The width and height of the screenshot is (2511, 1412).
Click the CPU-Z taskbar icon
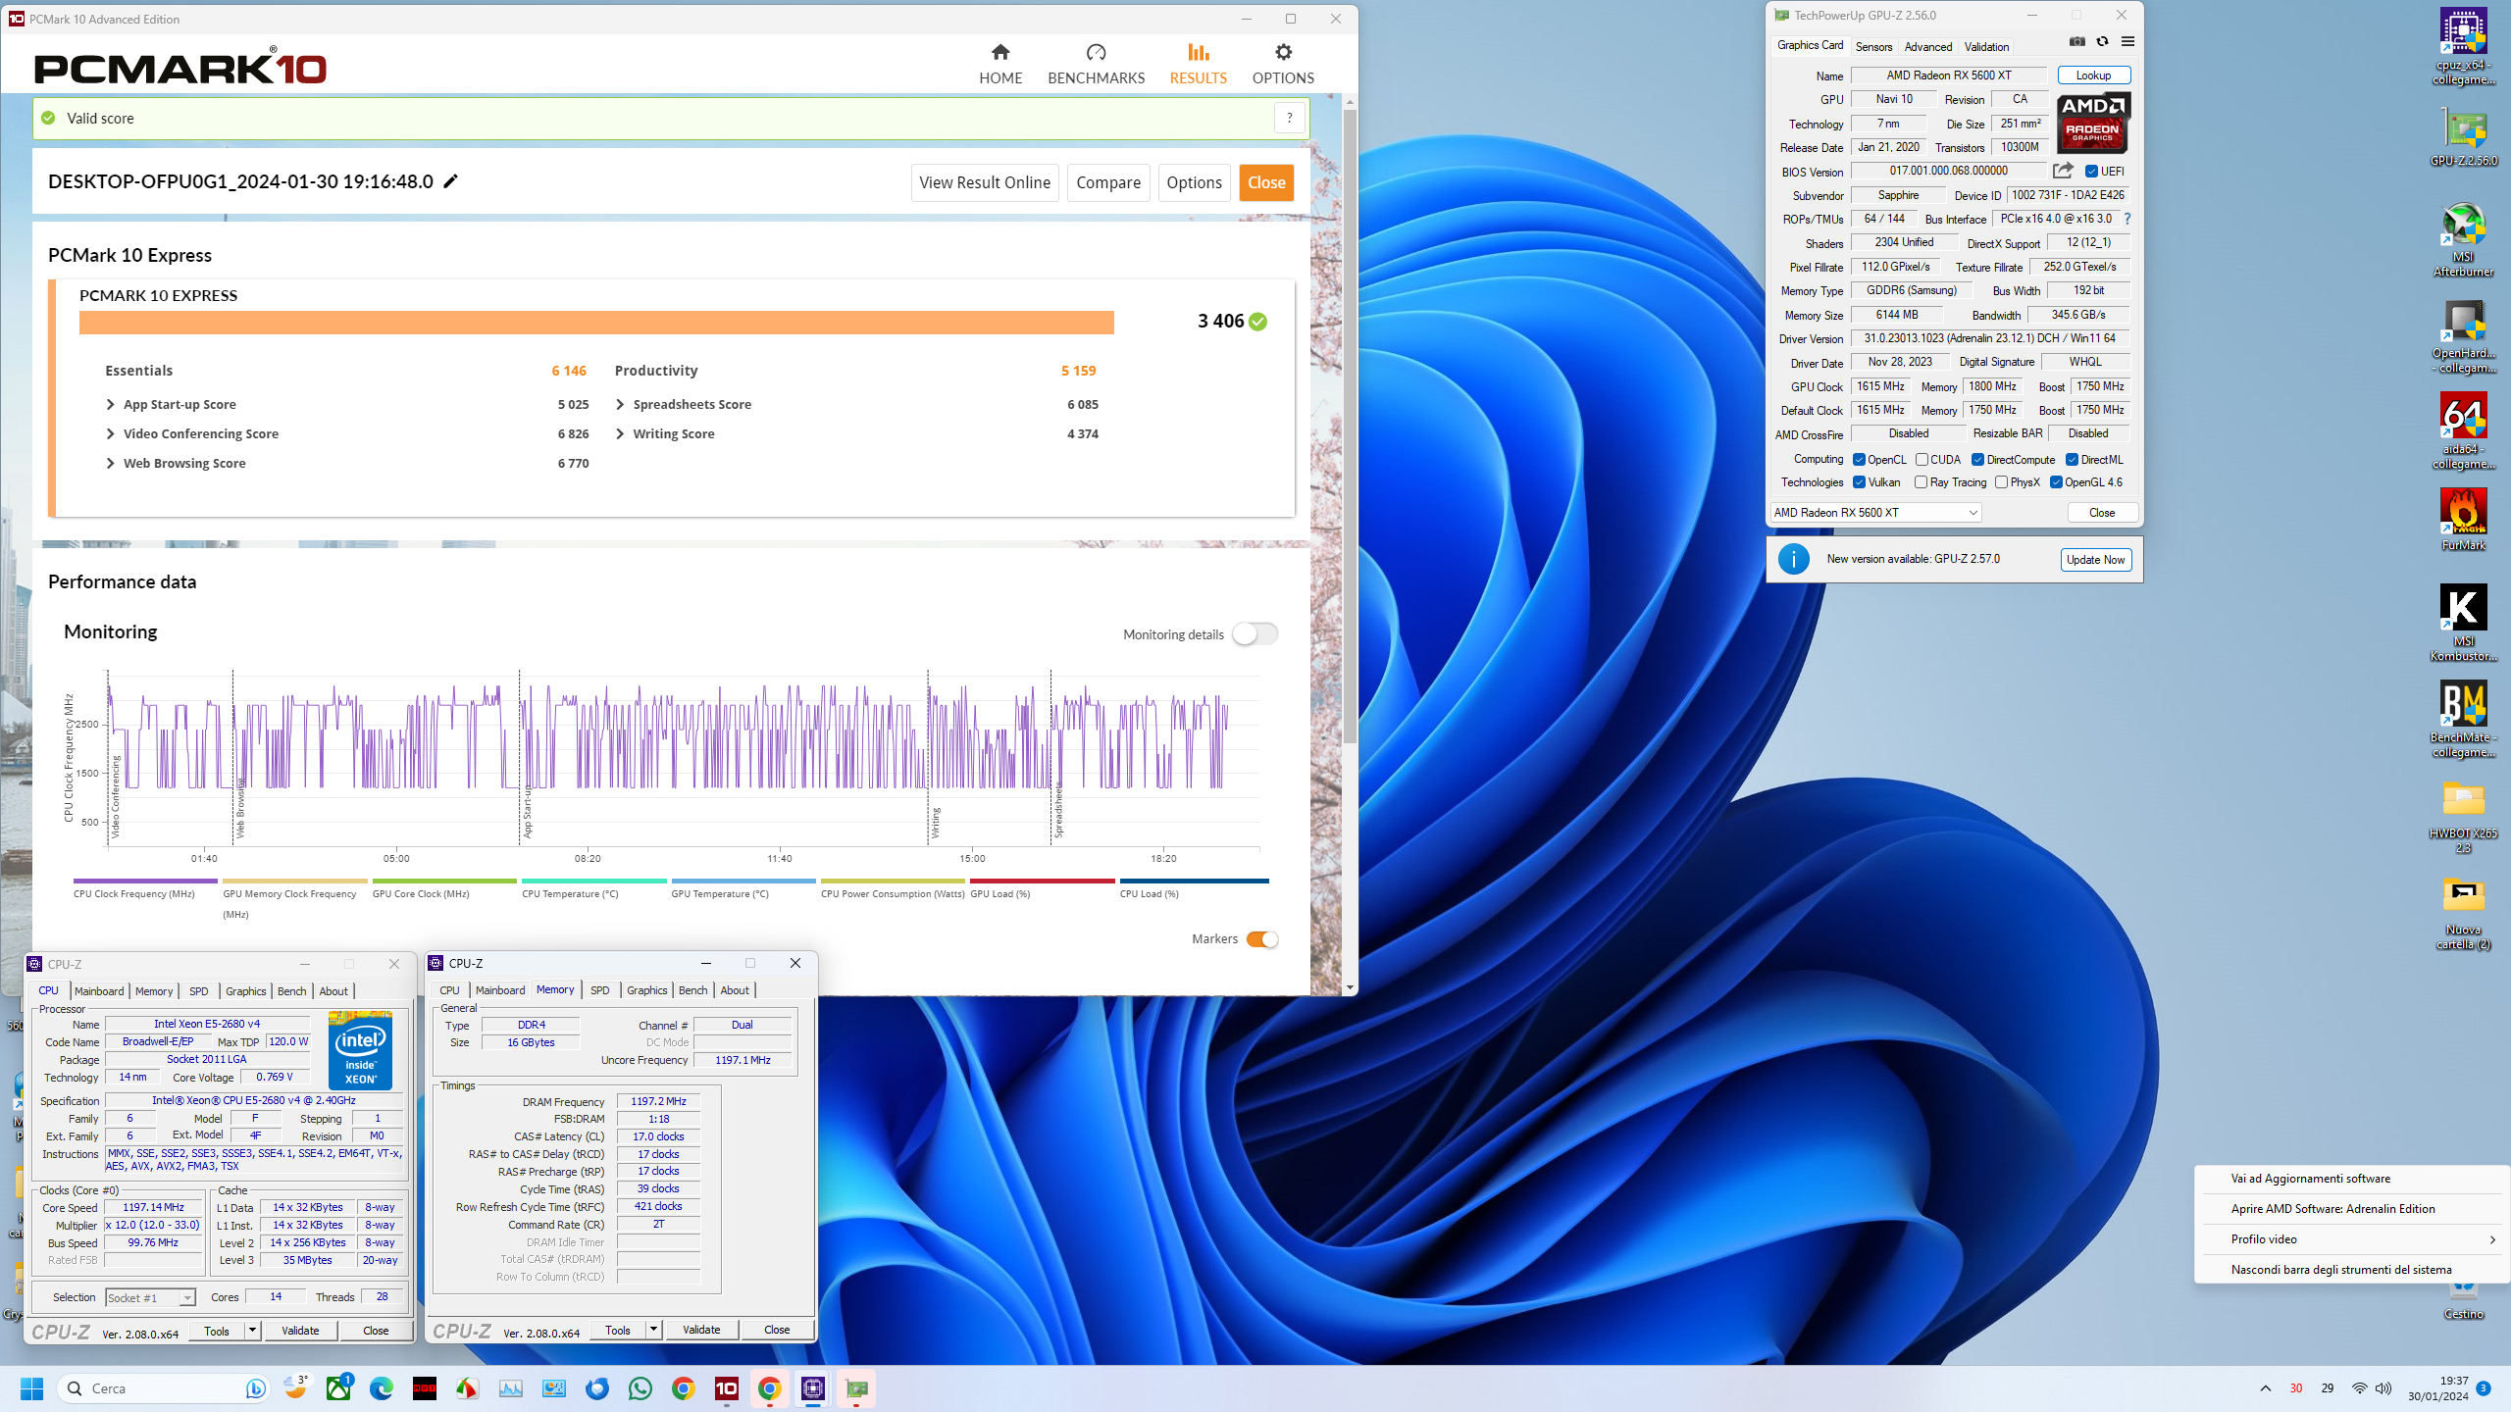[812, 1388]
